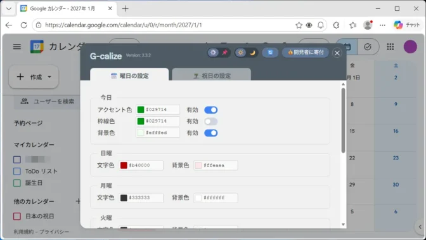This screenshot has height=240, width=426.
Task: Open the browser extensions puzzle icon
Action: point(337,25)
